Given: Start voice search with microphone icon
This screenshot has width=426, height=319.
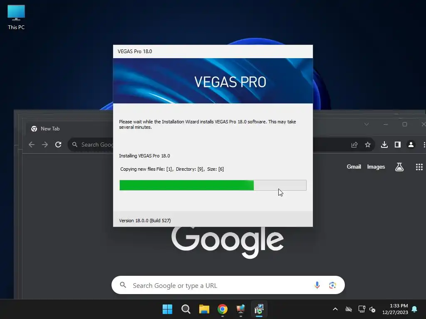Looking at the screenshot, I should click(317, 285).
